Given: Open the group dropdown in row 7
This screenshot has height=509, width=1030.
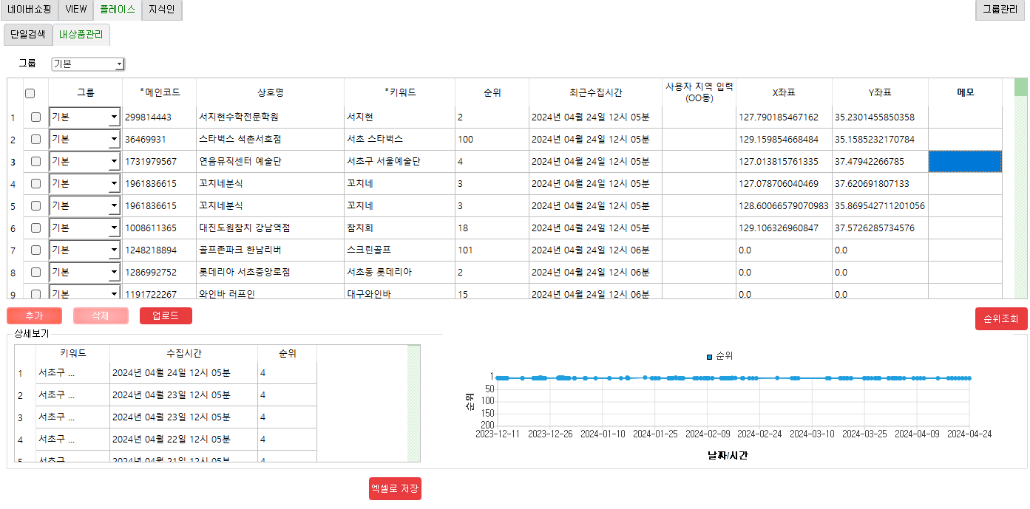Looking at the screenshot, I should click(x=113, y=250).
